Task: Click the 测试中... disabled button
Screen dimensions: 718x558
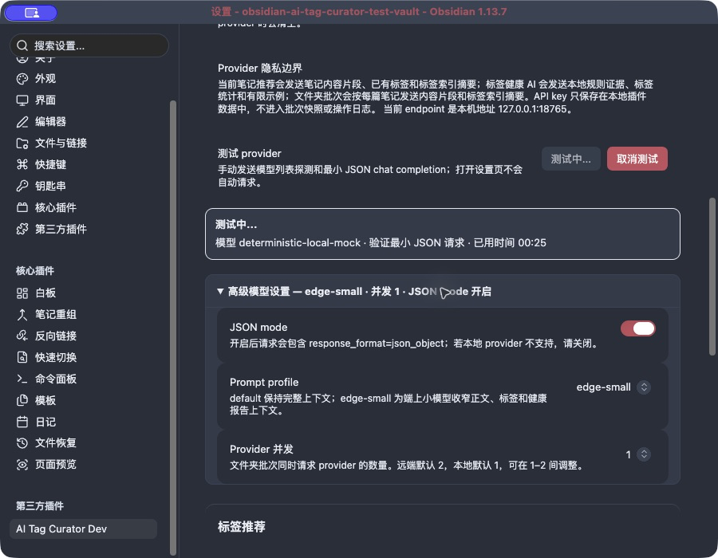Action: coord(571,159)
